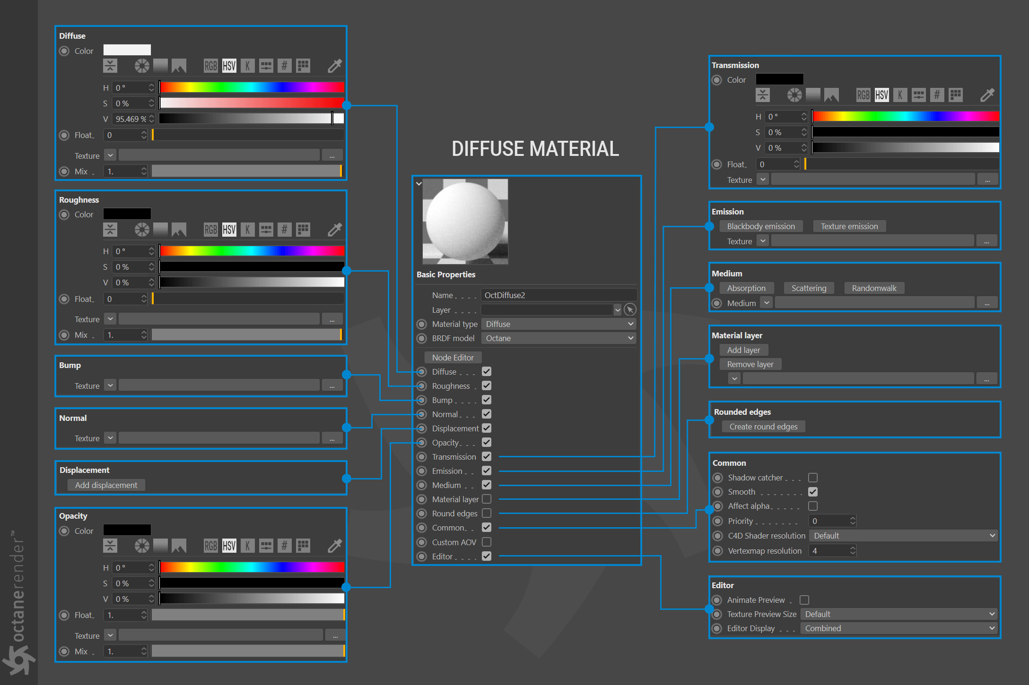Click the picture/image icon in the Transmission panel

coord(831,95)
